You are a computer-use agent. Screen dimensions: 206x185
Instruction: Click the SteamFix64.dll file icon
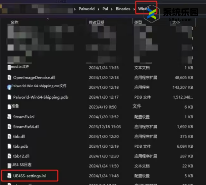(x=9, y=127)
